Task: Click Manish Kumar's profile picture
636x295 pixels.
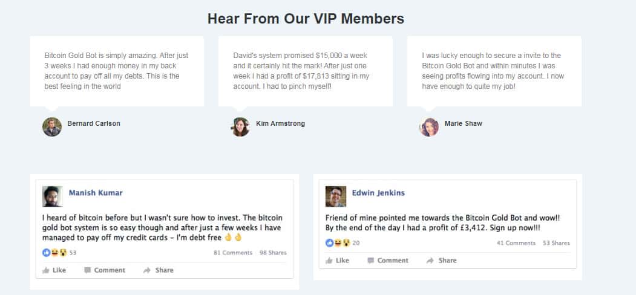Action: pos(52,196)
